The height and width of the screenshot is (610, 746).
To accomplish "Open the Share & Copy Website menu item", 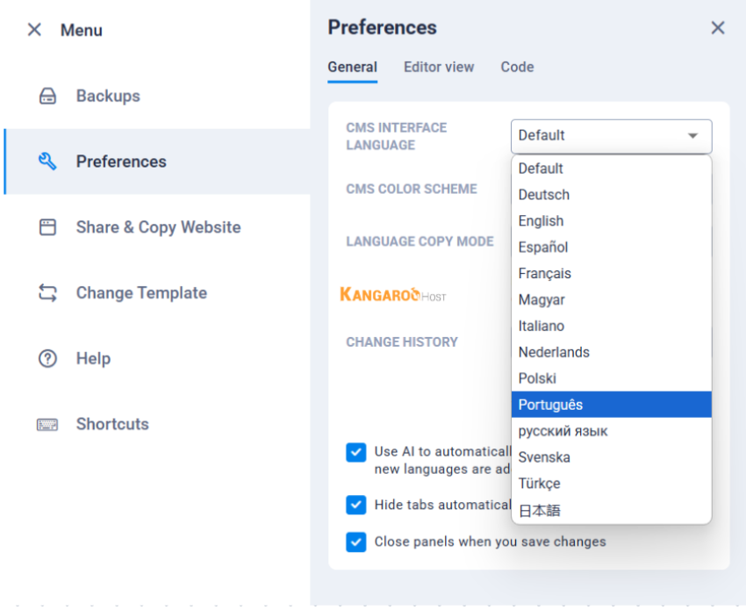I will [x=158, y=227].
